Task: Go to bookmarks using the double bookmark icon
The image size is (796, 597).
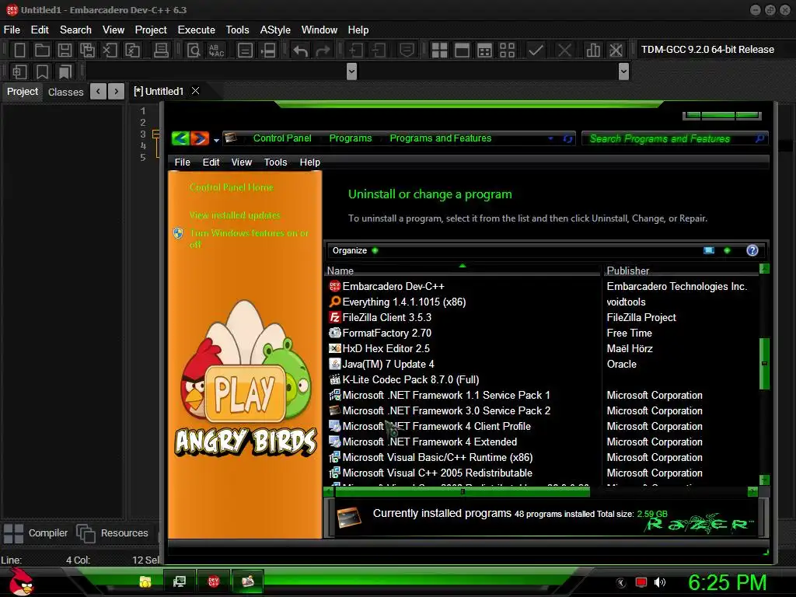Action: (x=65, y=72)
